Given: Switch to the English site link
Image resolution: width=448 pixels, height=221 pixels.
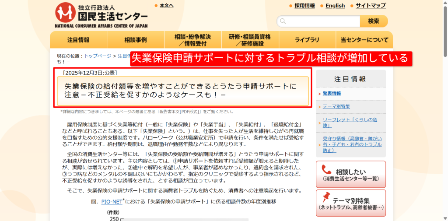Looking at the screenshot, I should click(x=335, y=6).
